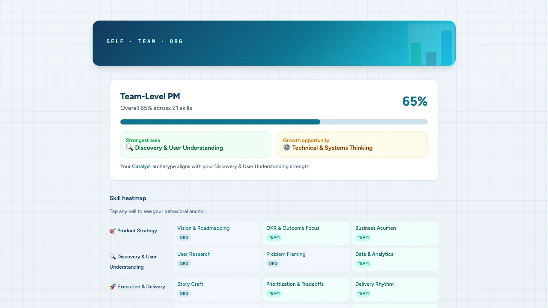548x308 pixels.
Task: Tap the Story Craft skill cell
Action: pos(217,289)
